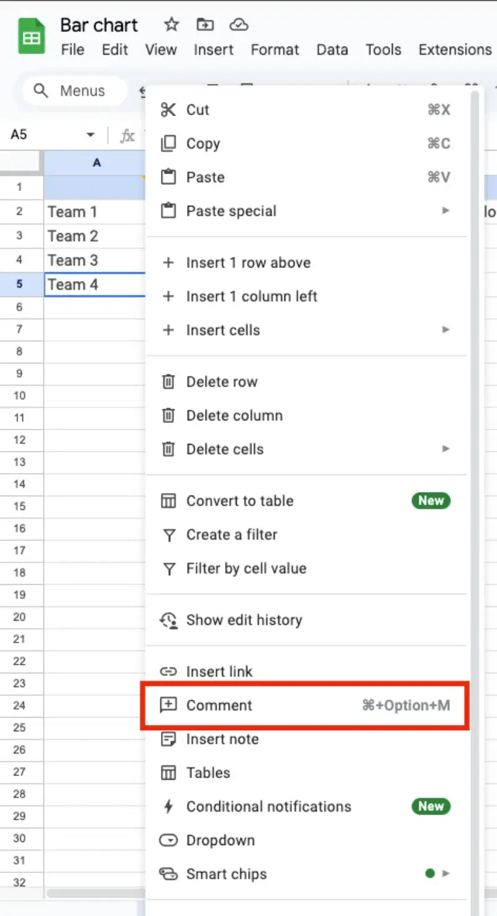
Task: Open the Name box dropdown arrow
Action: pos(91,135)
